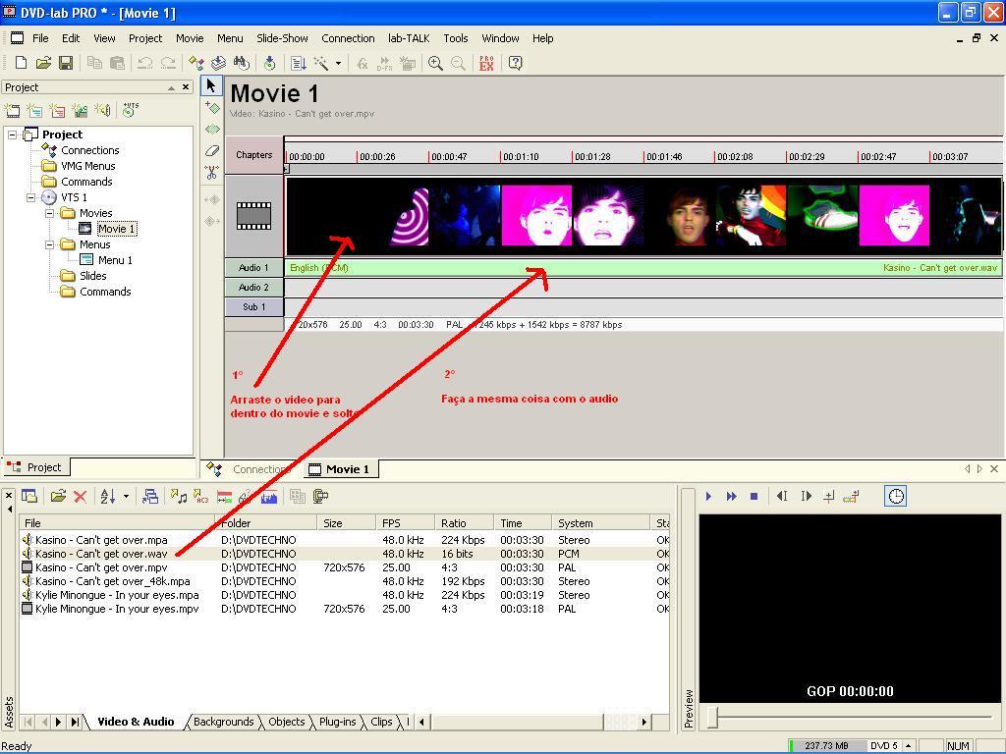Step to previous frame in Preview
1006x754 pixels.
(x=782, y=496)
